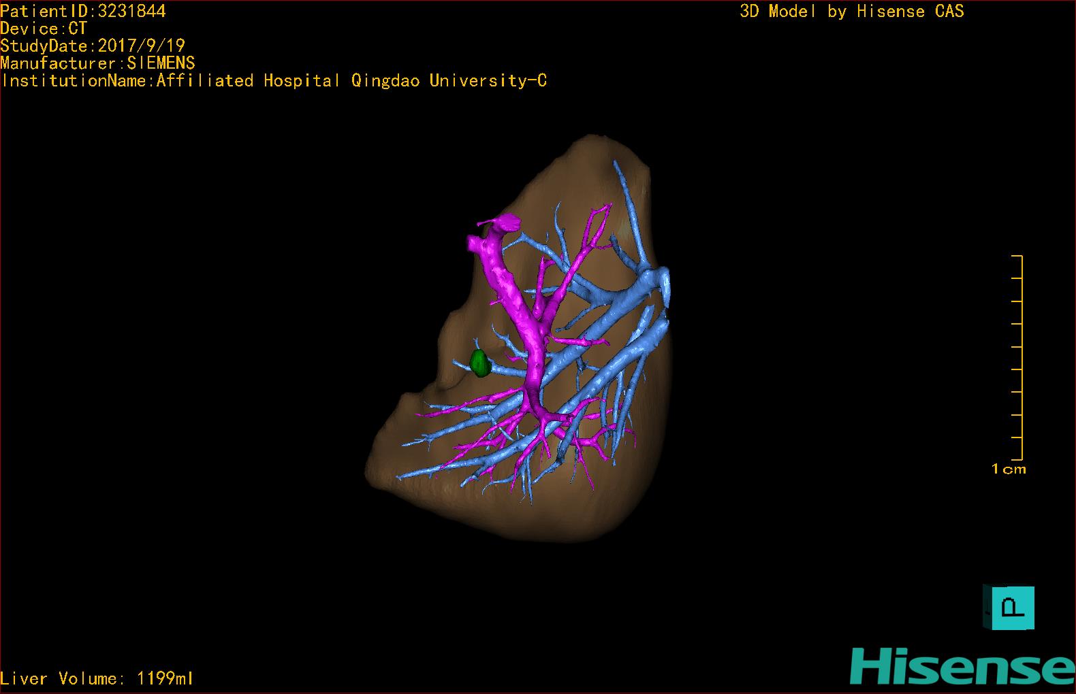
Task: Click the "1cm" scale label
Action: click(x=1009, y=469)
